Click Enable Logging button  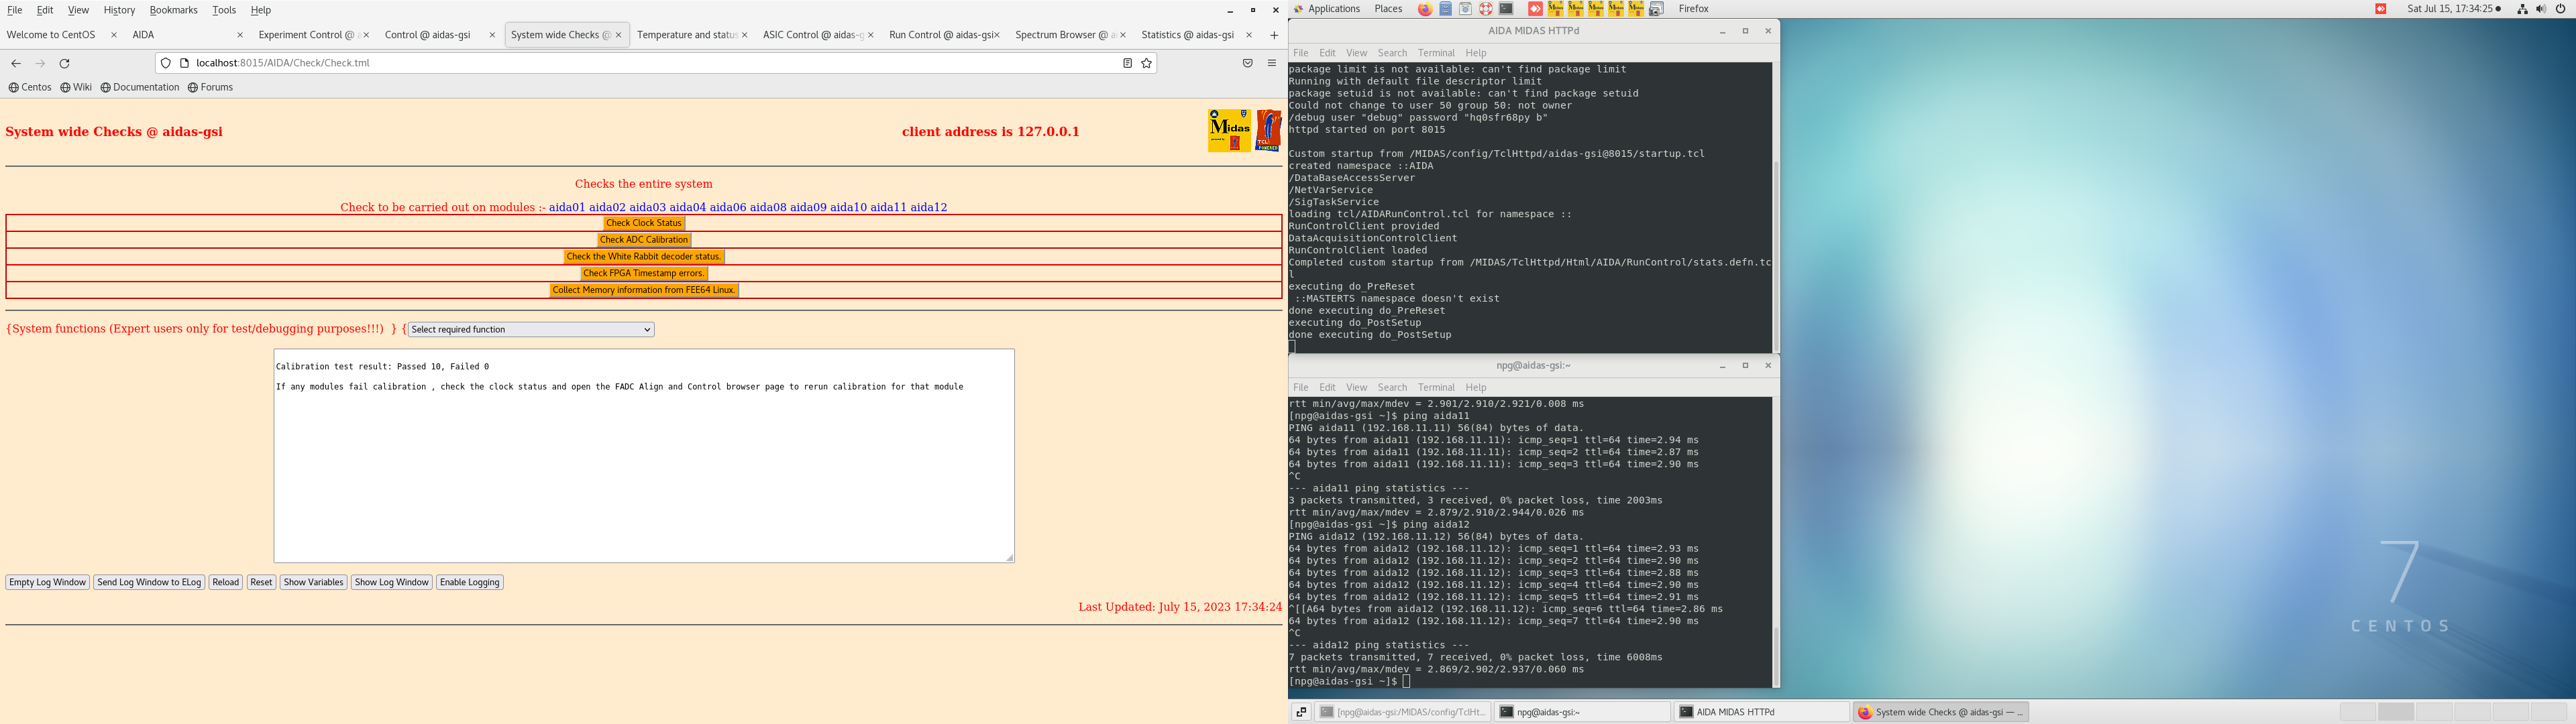coord(469,582)
